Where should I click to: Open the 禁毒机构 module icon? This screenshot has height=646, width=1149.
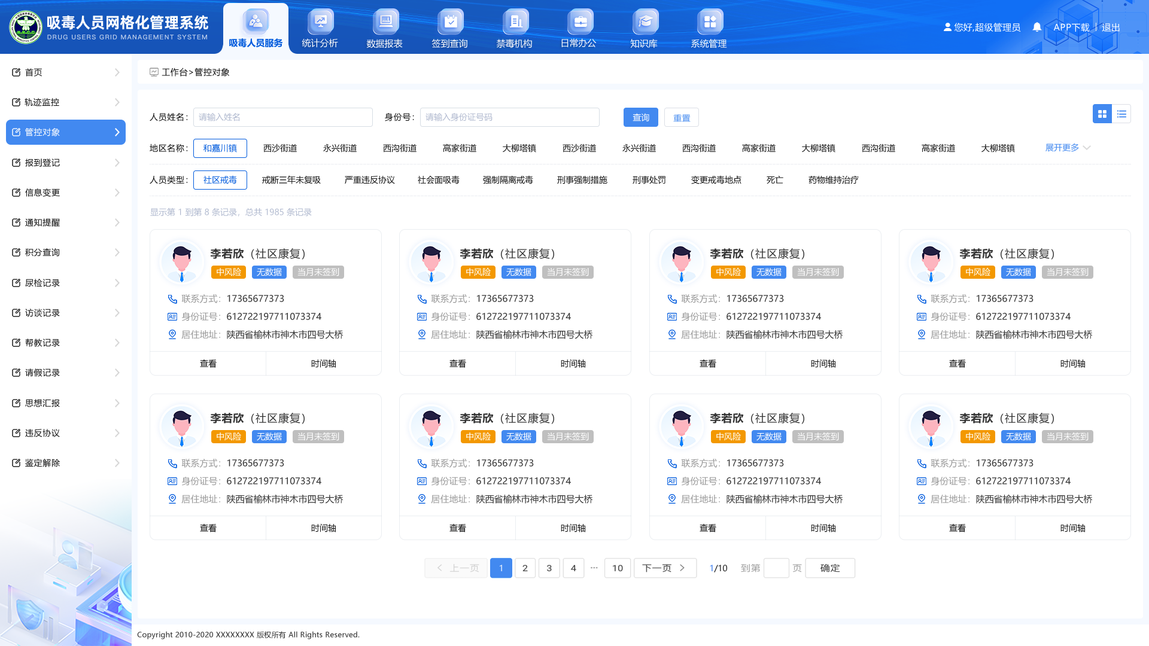(x=515, y=22)
